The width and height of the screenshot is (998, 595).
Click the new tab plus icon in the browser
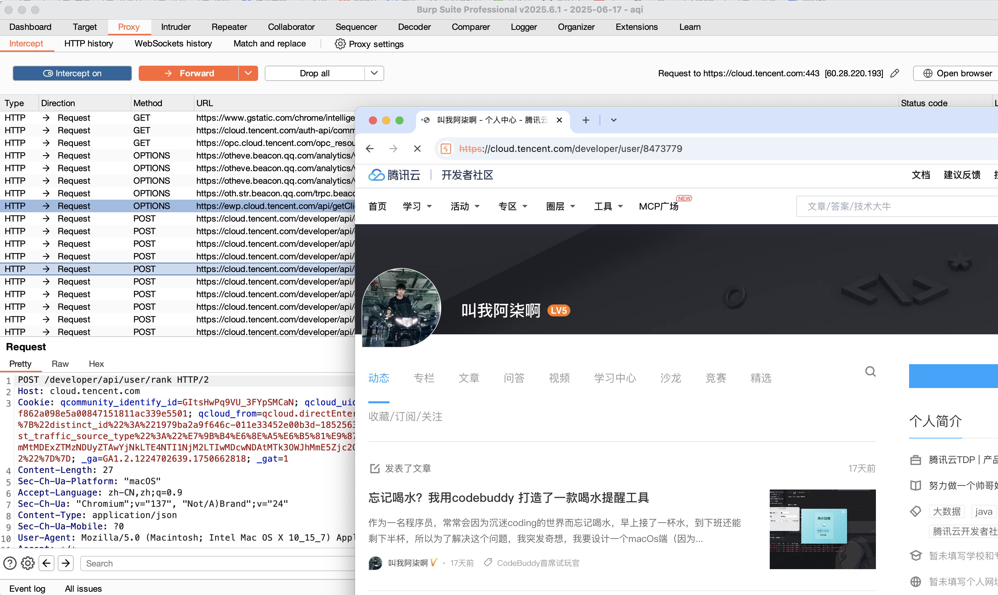pos(586,120)
